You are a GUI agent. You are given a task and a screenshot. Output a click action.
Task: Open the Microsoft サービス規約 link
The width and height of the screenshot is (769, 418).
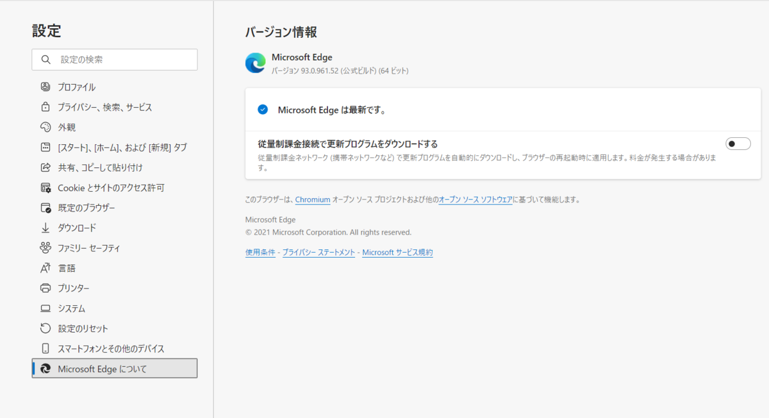pyautogui.click(x=397, y=253)
